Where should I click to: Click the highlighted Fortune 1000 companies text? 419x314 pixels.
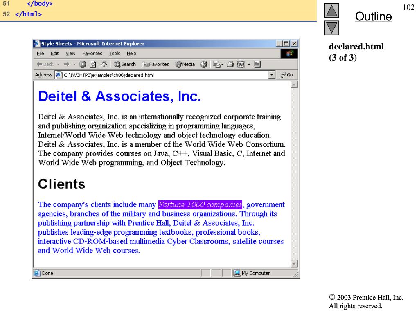(200, 205)
